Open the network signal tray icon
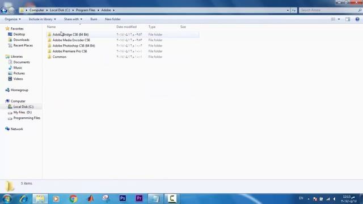 328,199
